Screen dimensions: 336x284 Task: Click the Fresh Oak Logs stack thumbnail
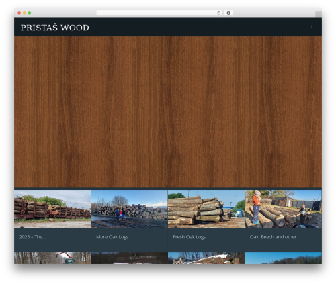point(206,209)
